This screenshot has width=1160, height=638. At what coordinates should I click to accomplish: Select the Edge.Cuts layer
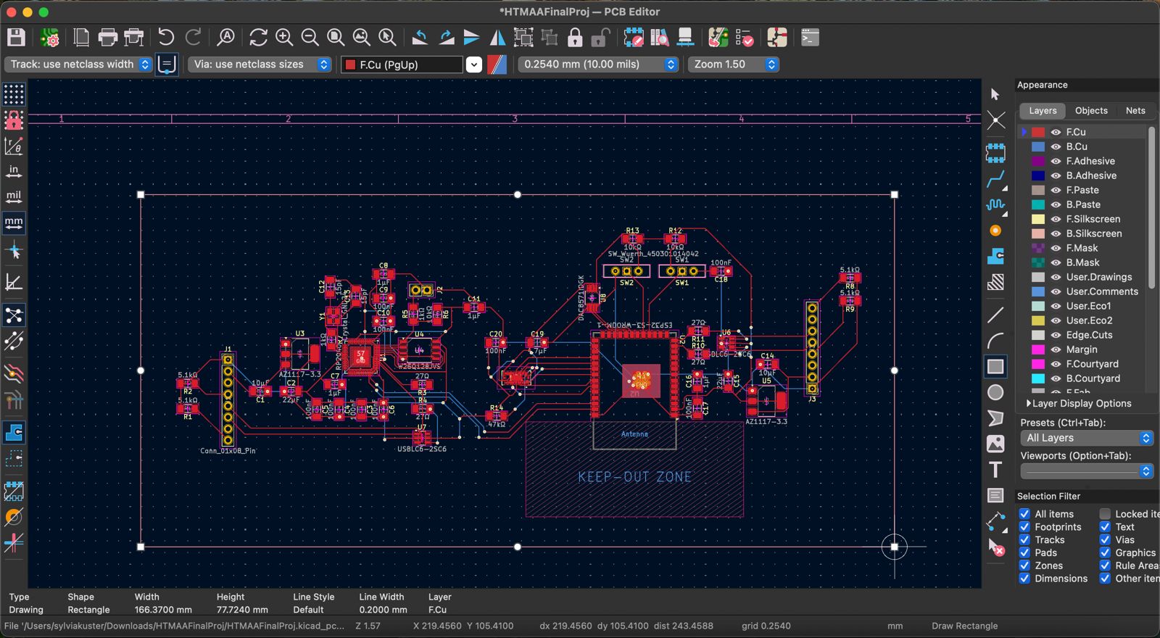[1089, 335]
